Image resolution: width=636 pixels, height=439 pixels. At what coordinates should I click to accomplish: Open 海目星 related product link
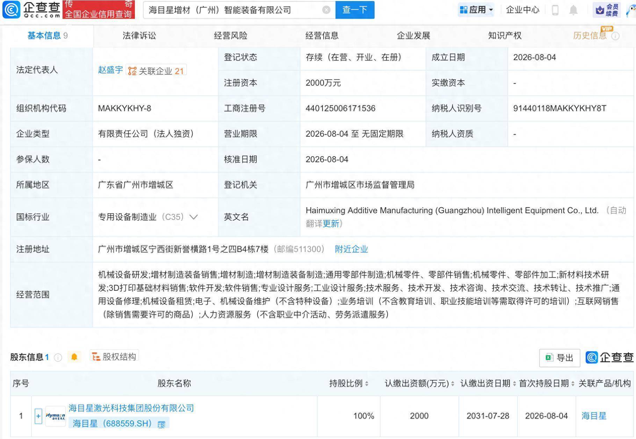point(594,416)
